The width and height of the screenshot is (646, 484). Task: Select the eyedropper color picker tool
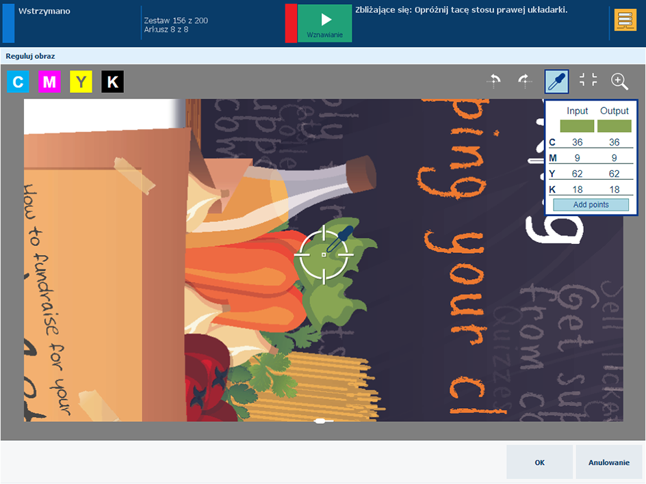coord(556,81)
